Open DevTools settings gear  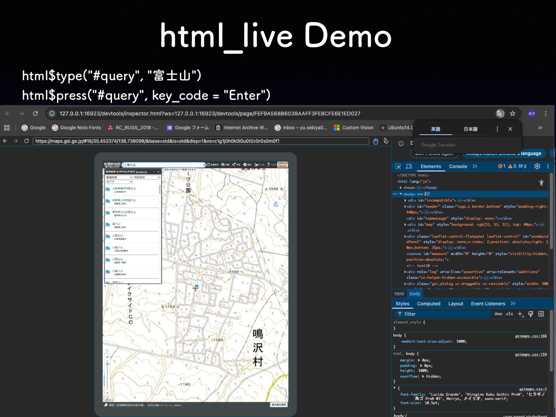coord(537,166)
